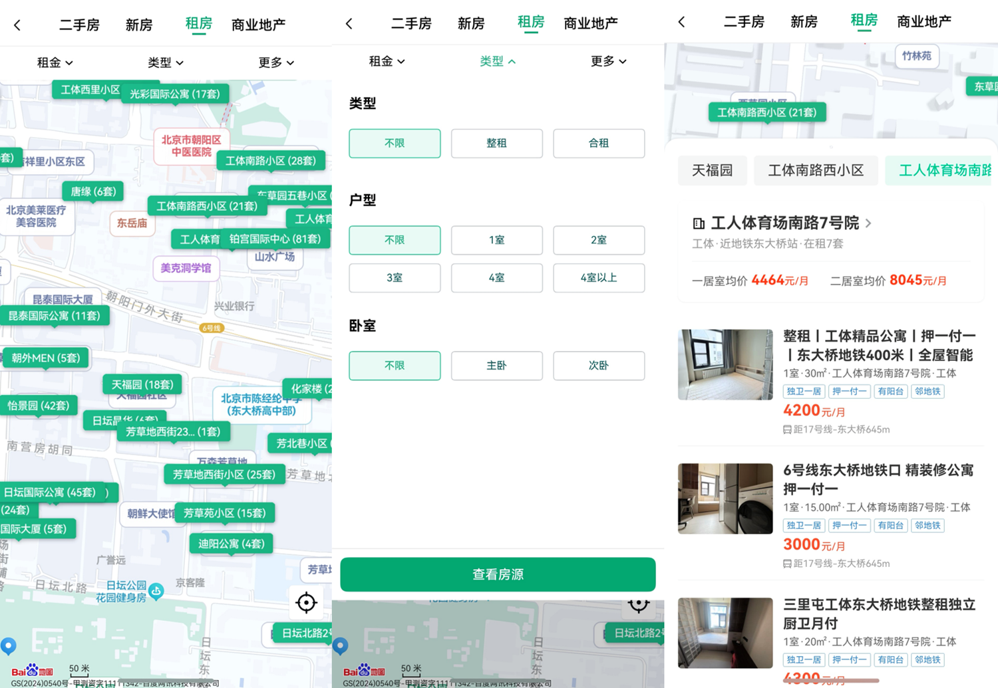Click the 天福园 community chip
998x688 pixels.
pyautogui.click(x=712, y=170)
